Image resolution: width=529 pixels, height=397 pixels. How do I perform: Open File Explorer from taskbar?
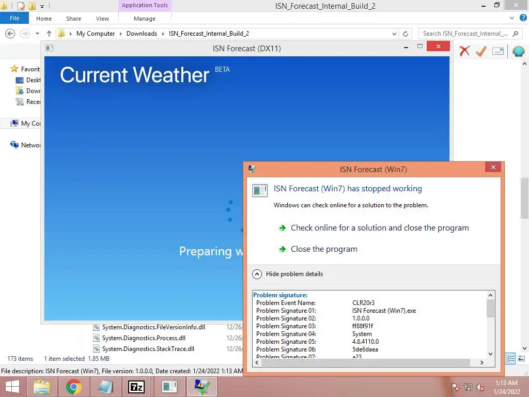pyautogui.click(x=42, y=387)
